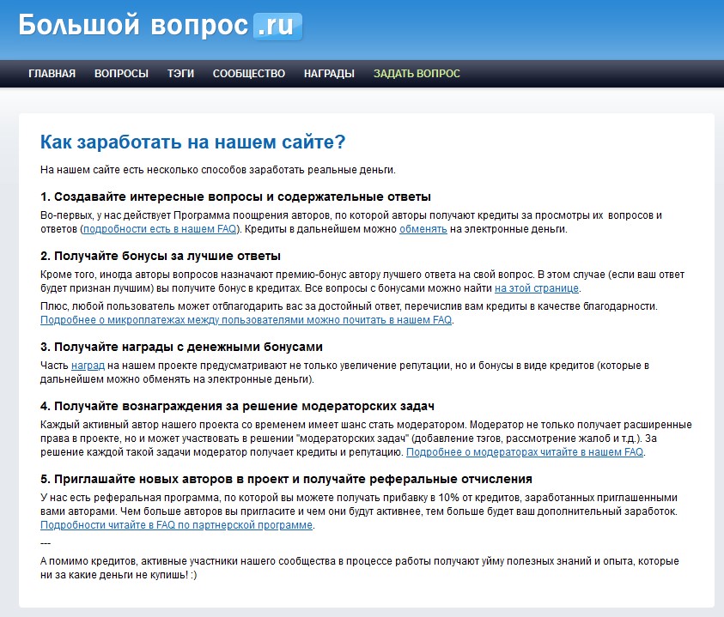The width and height of the screenshot is (724, 617).
Task: Open the ГЛАВНАЯ navigation item
Action: 52,74
